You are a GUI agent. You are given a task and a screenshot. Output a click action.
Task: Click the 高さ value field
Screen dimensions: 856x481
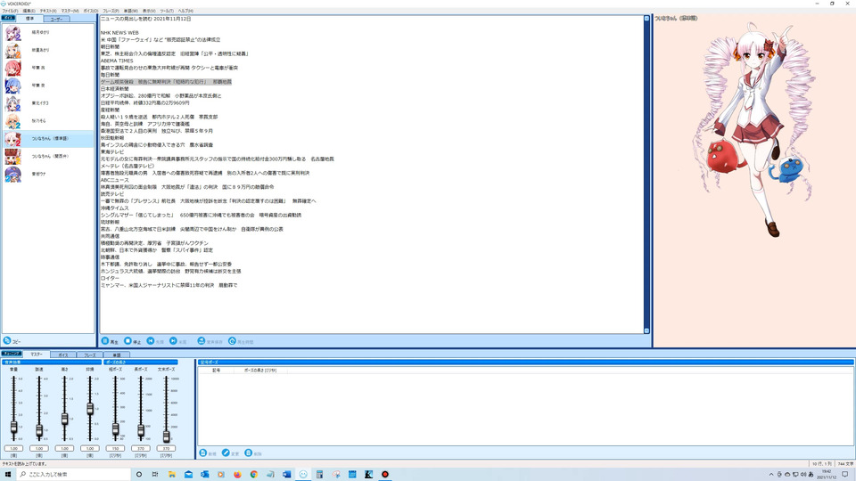click(x=64, y=448)
